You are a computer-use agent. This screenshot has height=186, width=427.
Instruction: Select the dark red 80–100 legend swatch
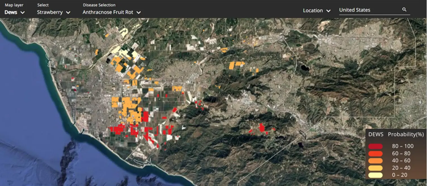(x=375, y=146)
